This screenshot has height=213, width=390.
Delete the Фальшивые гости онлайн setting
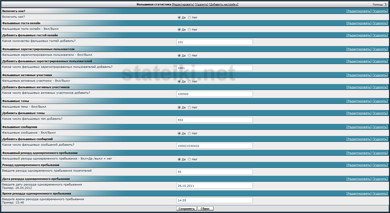[x=380, y=23]
